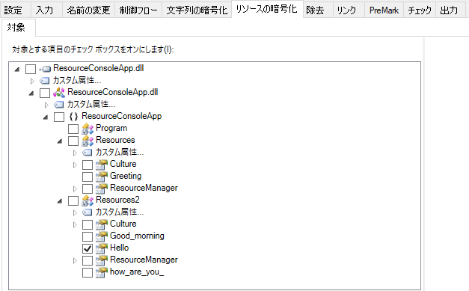The width and height of the screenshot is (469, 291).
Task: Select the Greeting label
Action: pyautogui.click(x=126, y=176)
